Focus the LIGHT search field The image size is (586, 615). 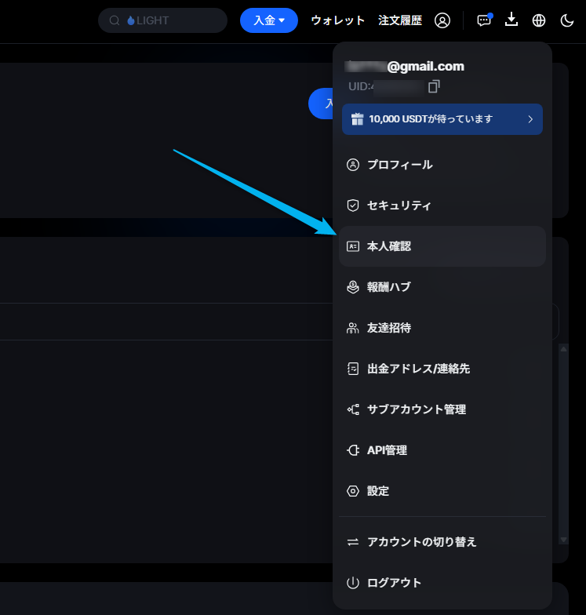[162, 20]
